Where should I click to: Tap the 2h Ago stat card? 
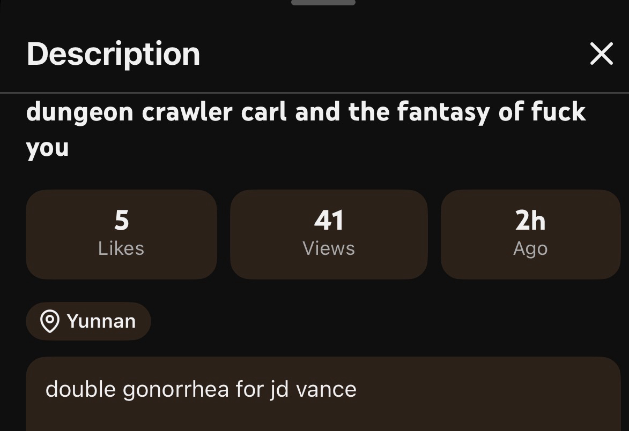[x=530, y=234]
